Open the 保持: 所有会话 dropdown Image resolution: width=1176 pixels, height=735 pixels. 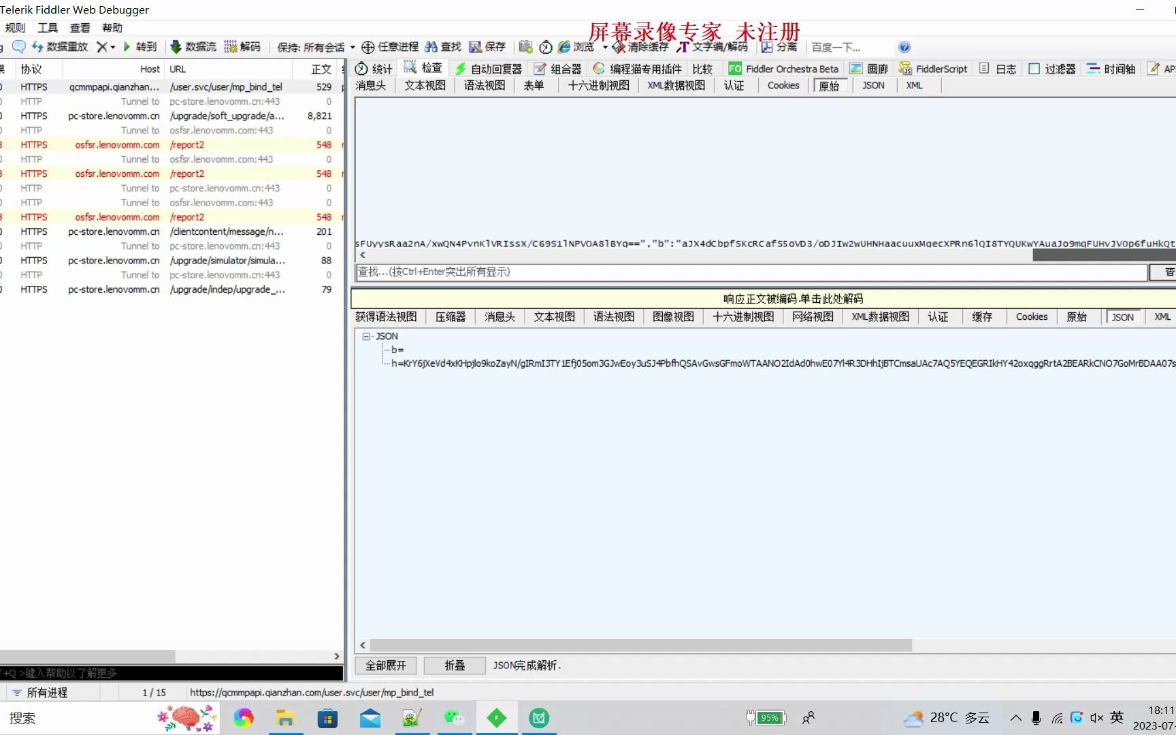[x=316, y=47]
